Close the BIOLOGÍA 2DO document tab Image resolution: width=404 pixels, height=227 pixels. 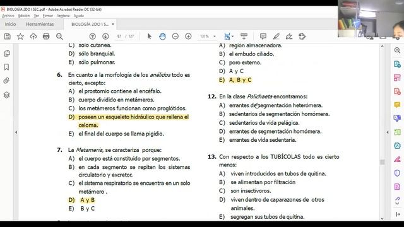coord(112,24)
